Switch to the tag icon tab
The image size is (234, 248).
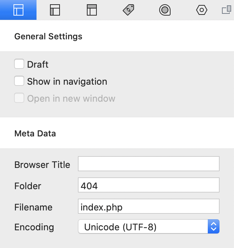click(128, 10)
